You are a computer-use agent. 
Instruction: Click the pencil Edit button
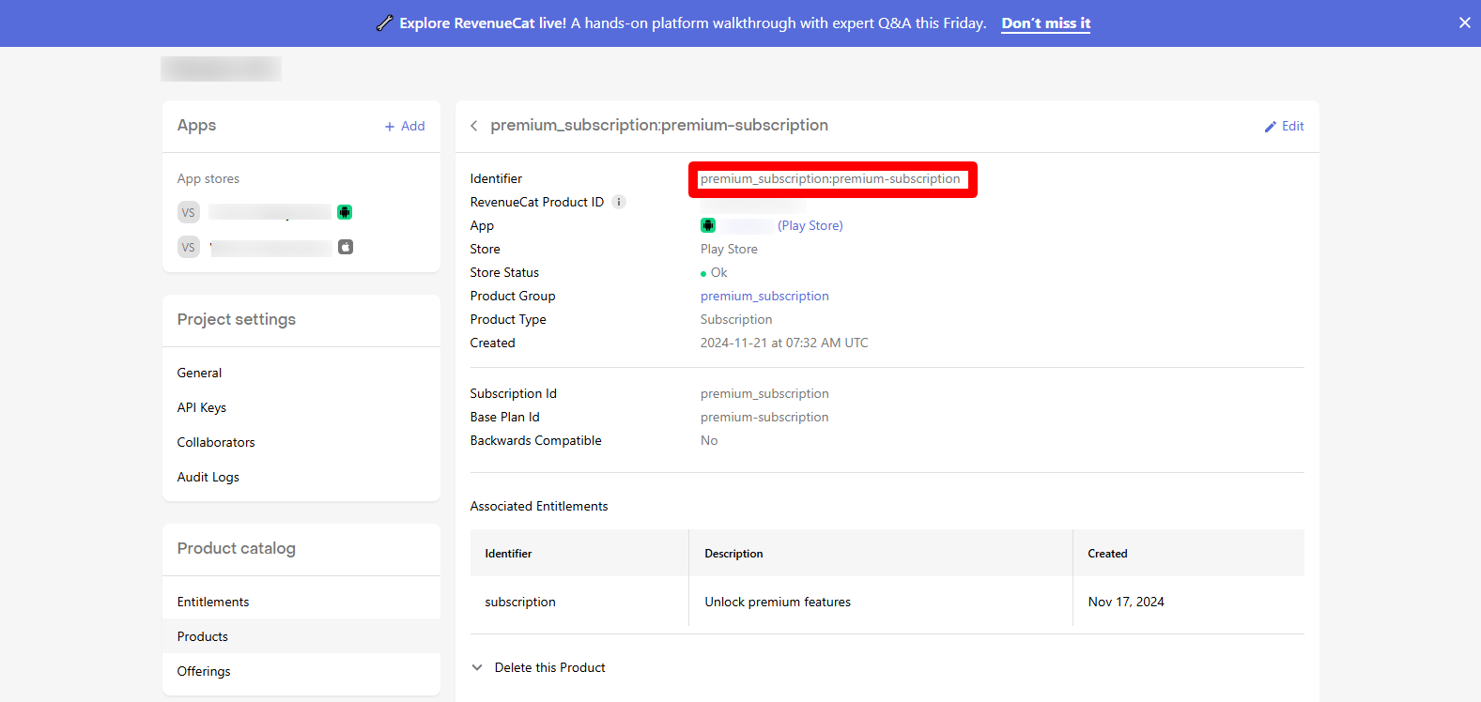point(1284,126)
